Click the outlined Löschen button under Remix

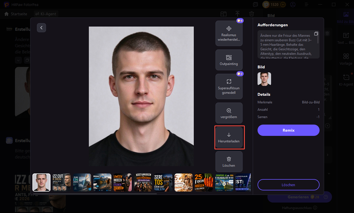tap(288, 185)
